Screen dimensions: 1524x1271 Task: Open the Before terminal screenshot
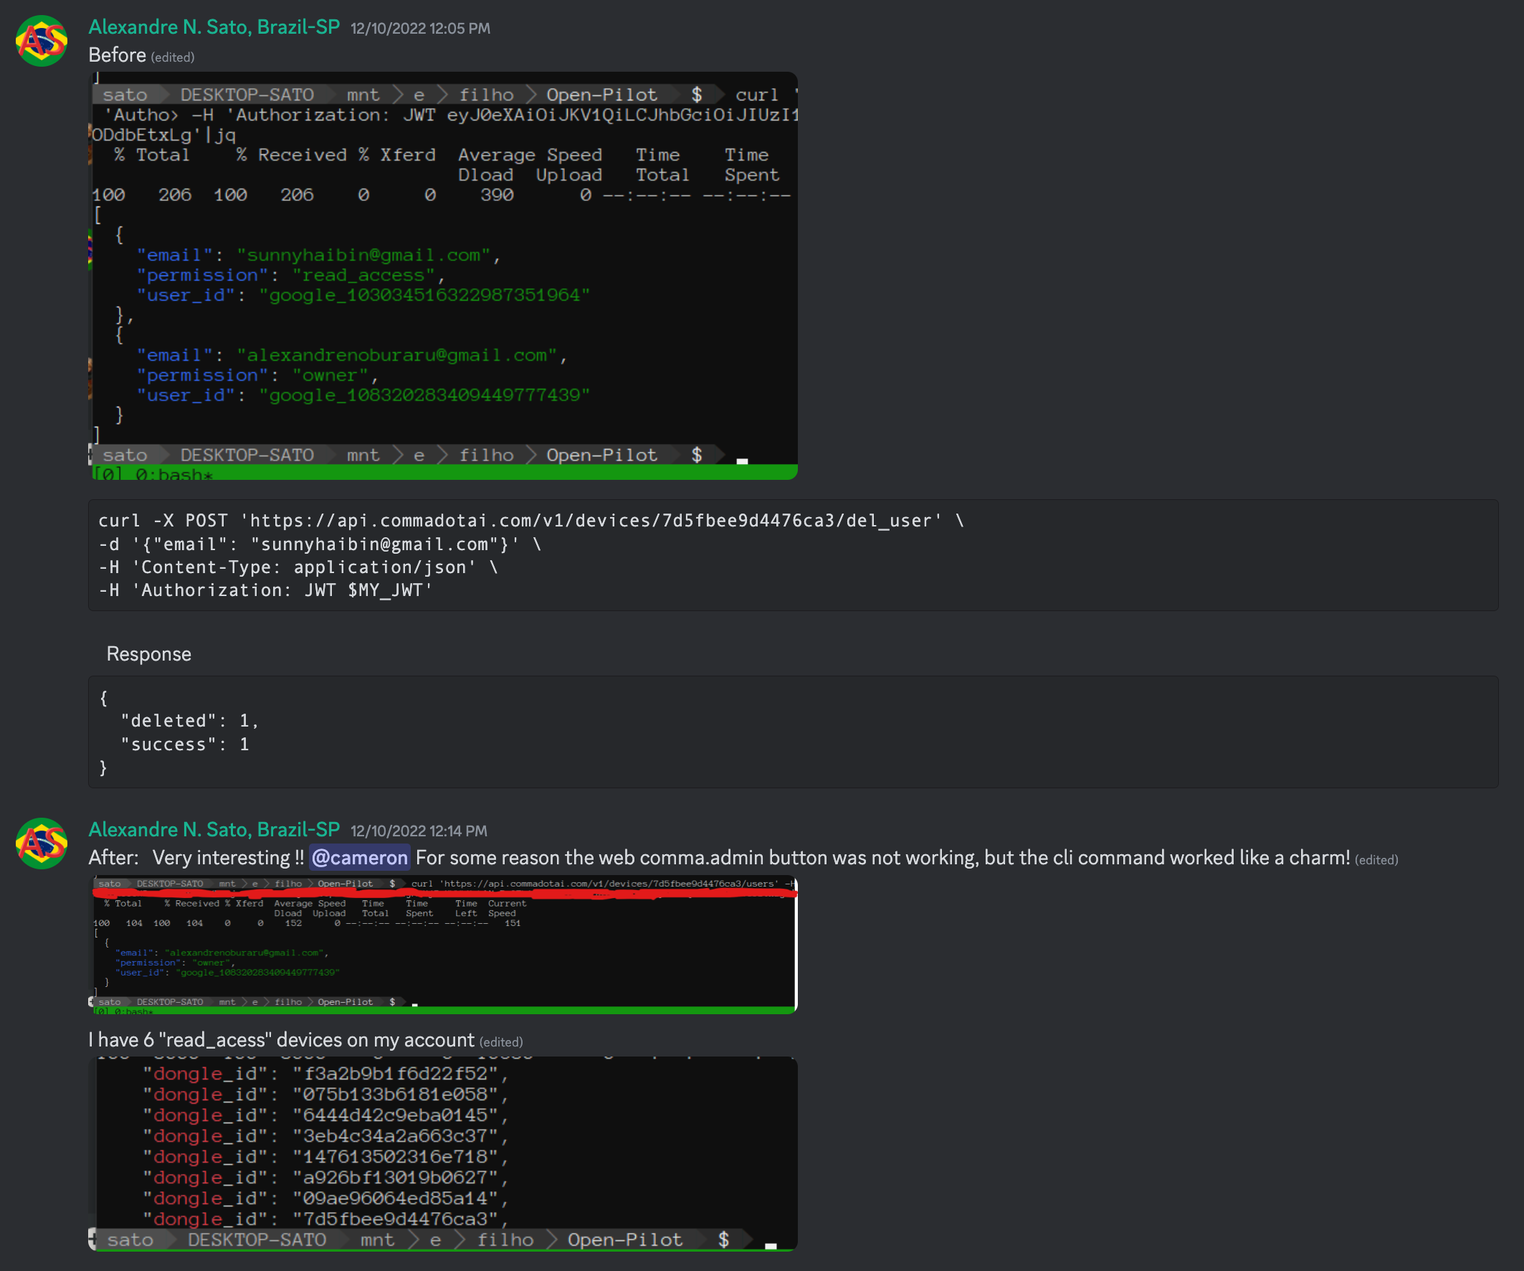tap(443, 275)
